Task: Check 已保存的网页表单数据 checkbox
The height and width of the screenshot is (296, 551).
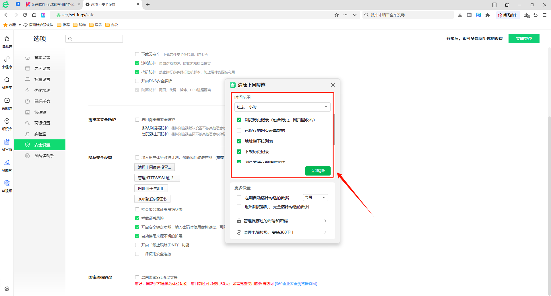Action: pos(239,131)
